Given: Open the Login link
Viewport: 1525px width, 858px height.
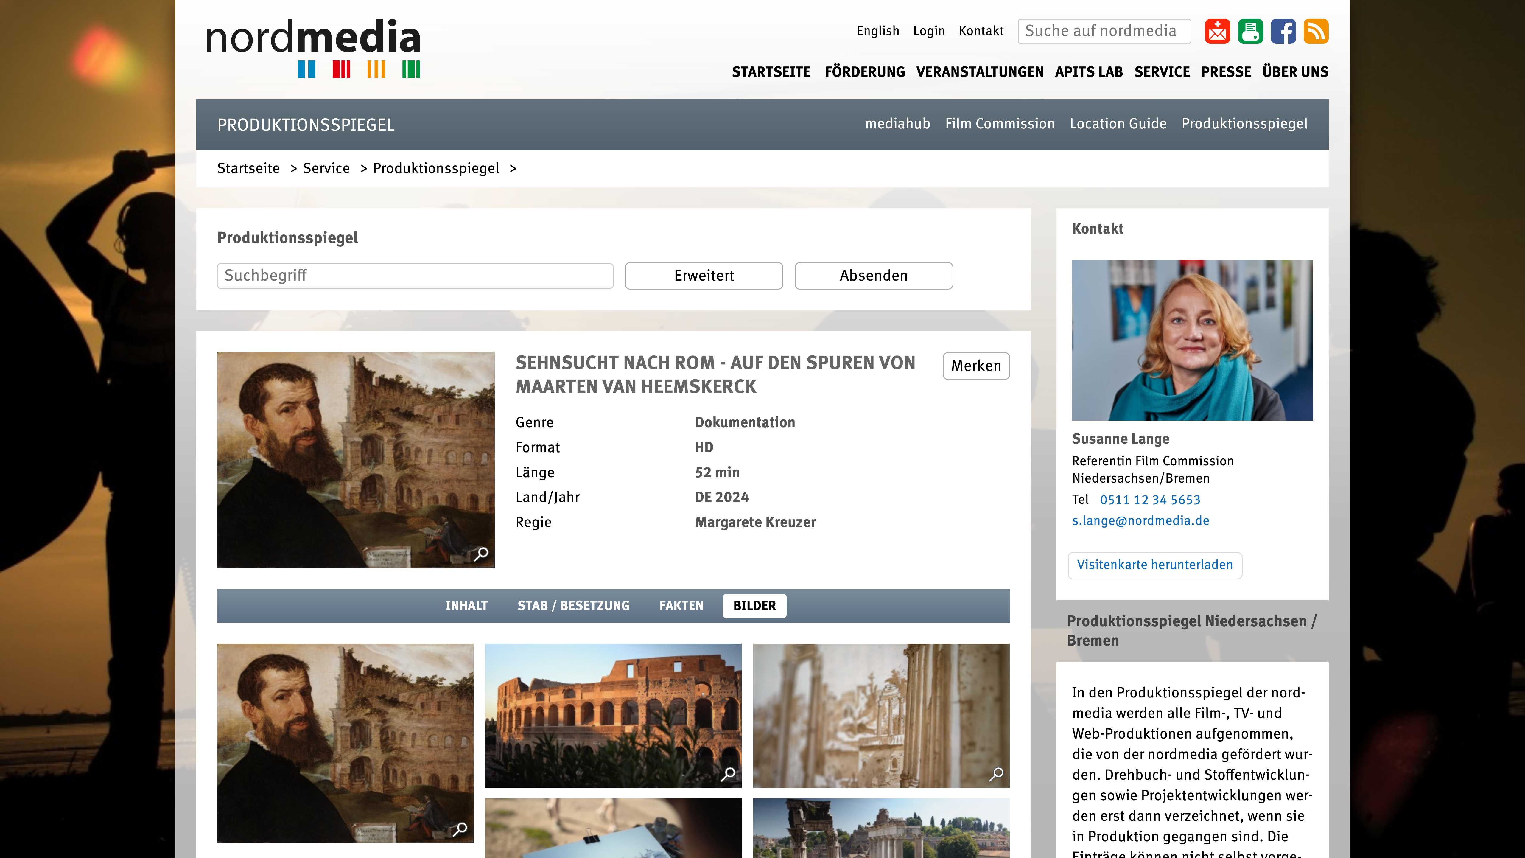Looking at the screenshot, I should click(929, 31).
